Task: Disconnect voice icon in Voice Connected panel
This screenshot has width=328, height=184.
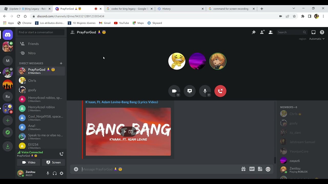Action: [61, 154]
